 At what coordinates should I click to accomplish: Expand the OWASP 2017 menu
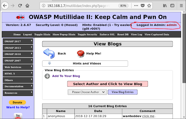[18, 41]
